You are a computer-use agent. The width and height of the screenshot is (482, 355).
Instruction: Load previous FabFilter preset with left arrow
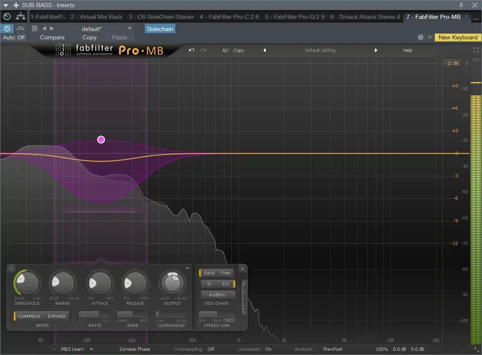point(264,50)
